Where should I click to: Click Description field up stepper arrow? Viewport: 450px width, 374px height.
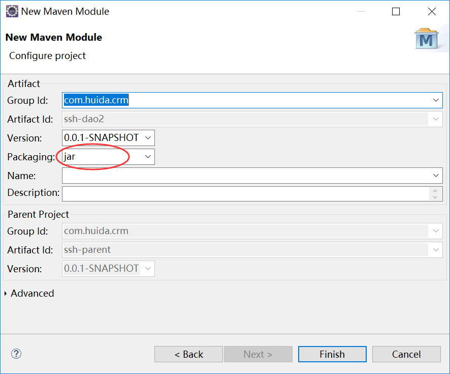tap(435, 190)
